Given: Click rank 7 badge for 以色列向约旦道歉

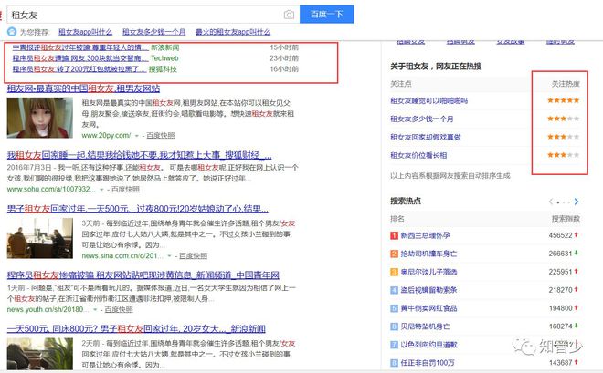Looking at the screenshot, I should [394, 345].
